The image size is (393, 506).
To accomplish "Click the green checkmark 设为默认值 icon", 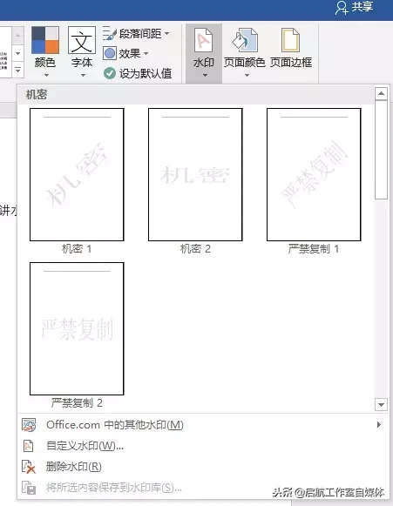I will [110, 73].
